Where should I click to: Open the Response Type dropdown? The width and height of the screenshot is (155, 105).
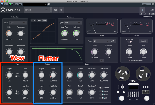pos(73,23)
